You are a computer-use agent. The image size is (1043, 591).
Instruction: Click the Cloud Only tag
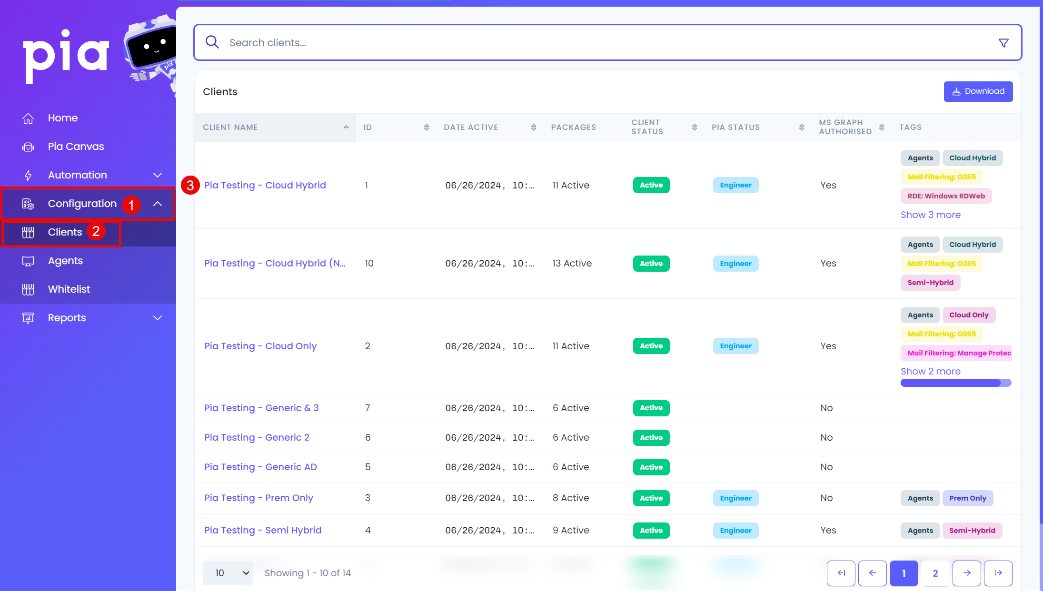[969, 315]
